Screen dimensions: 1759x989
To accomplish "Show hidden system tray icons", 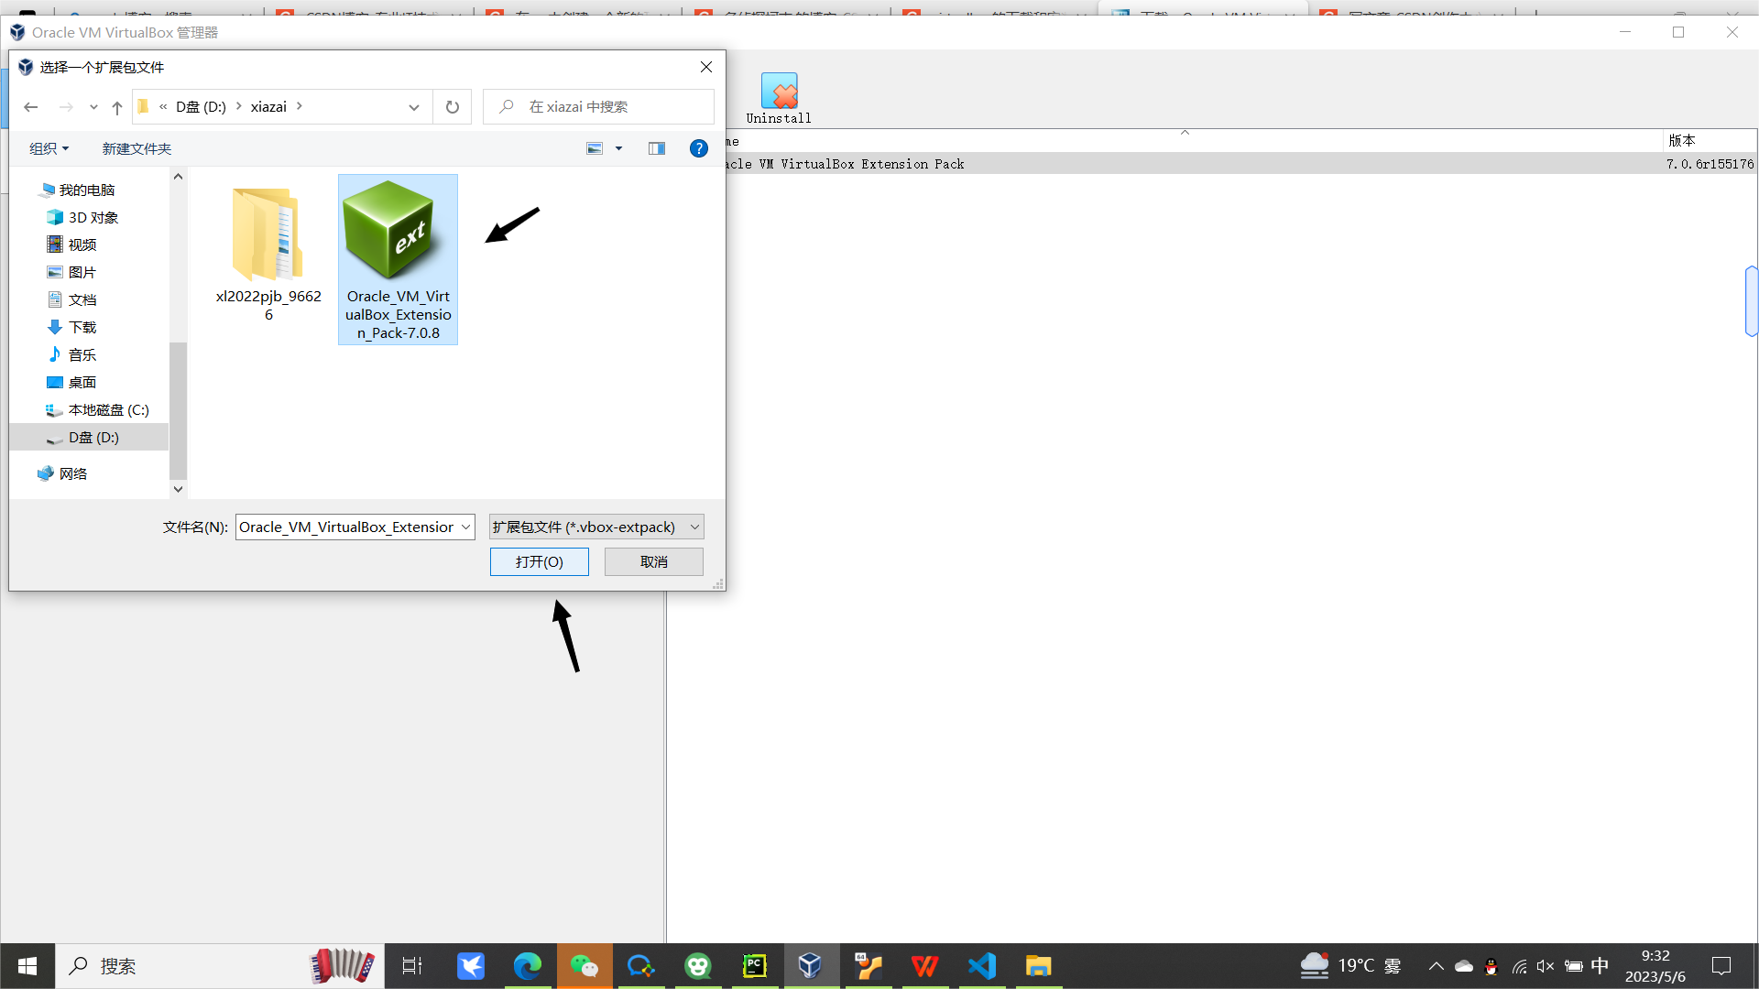I will pyautogui.click(x=1437, y=966).
